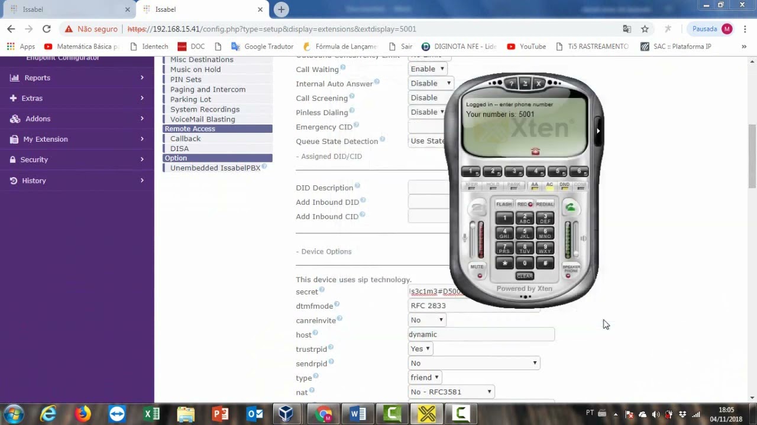Viewport: 757px width, 425px height.
Task: Open the Callback link
Action: (x=185, y=139)
